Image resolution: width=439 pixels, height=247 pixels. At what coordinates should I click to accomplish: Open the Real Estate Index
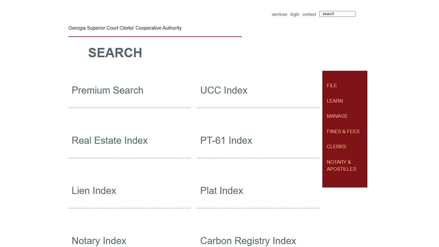tap(110, 141)
